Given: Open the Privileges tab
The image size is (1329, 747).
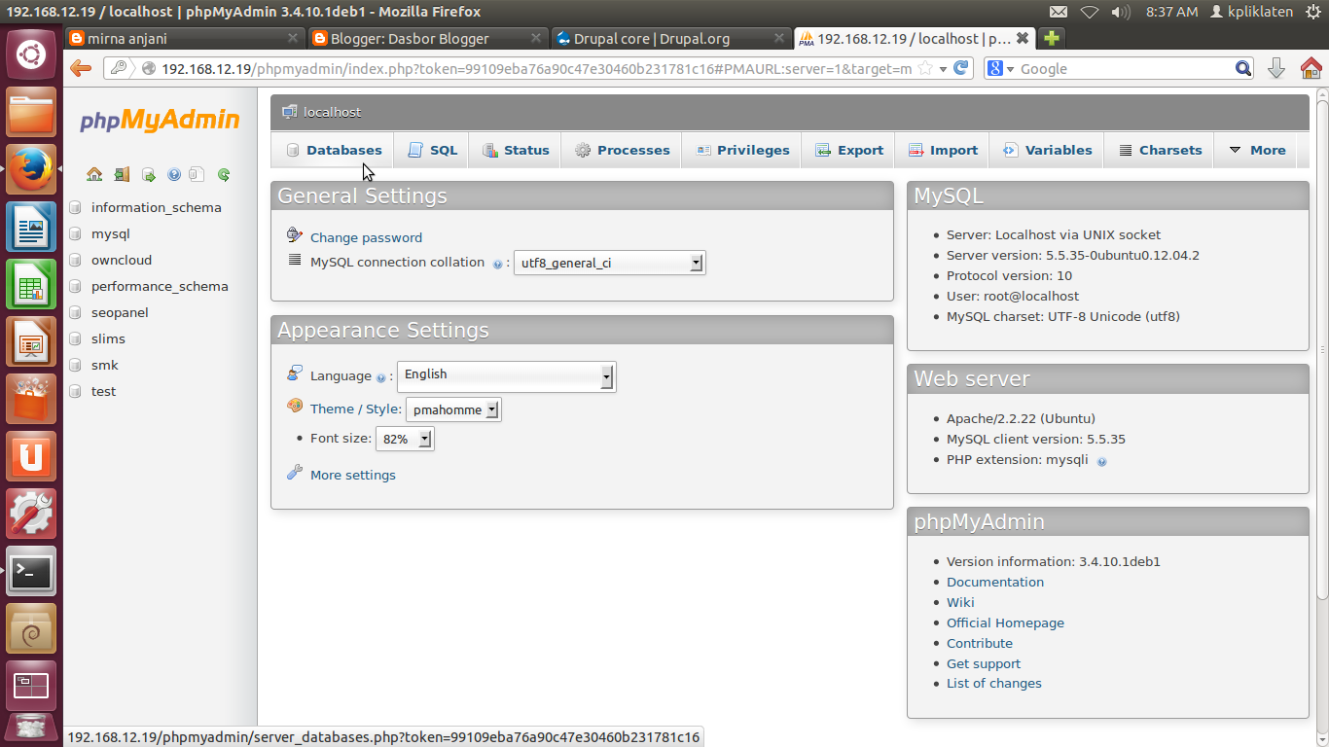Looking at the screenshot, I should (x=742, y=150).
